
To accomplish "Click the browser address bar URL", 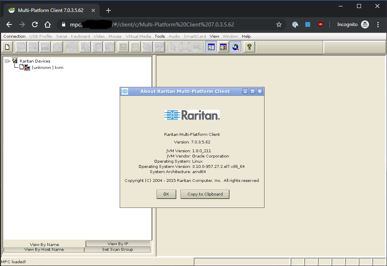I will [152, 24].
